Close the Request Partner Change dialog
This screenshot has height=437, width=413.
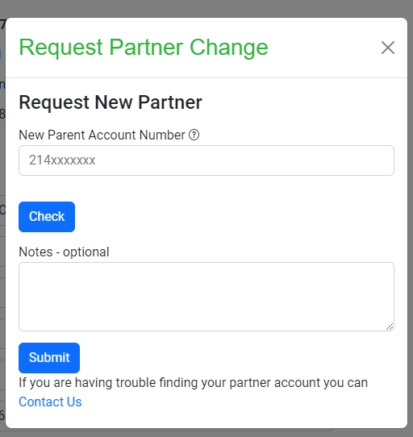388,48
